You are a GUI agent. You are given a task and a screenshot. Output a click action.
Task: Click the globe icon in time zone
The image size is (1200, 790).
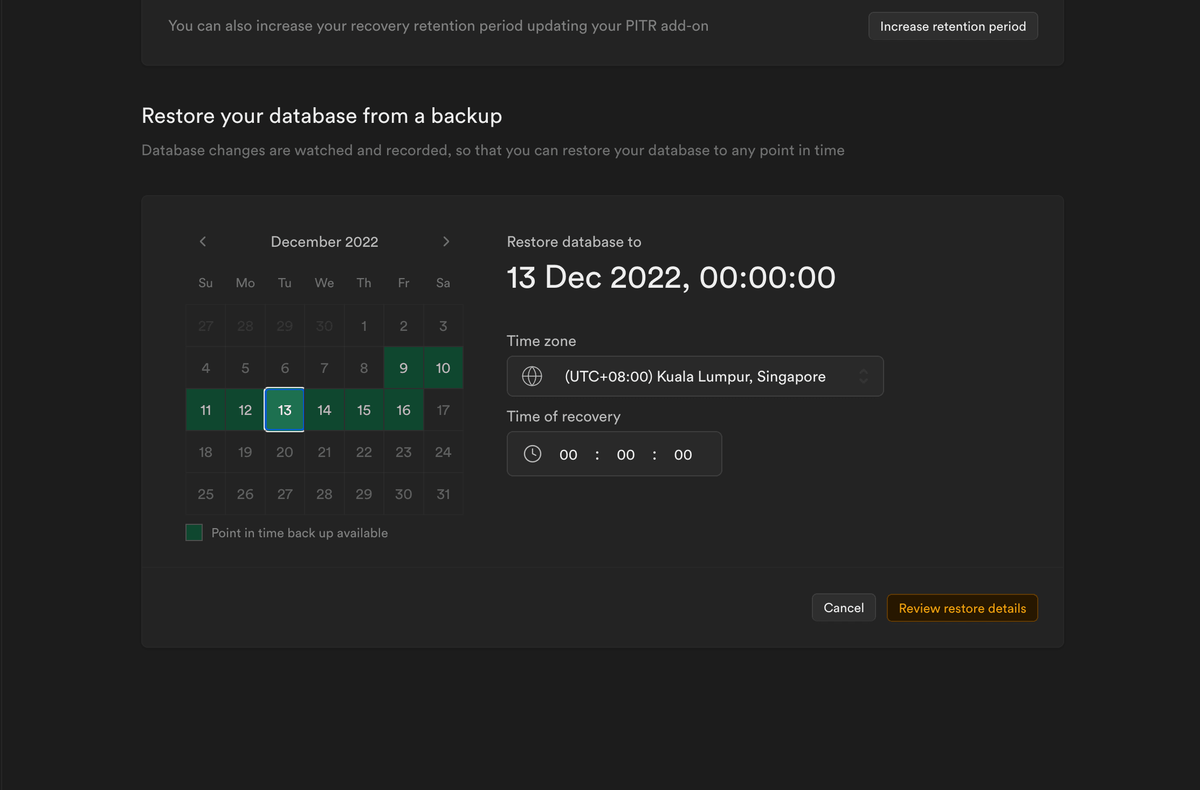point(532,376)
